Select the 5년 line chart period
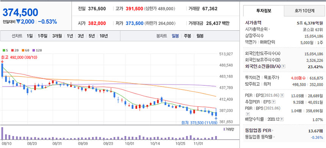Image resolution: width=326 pixels, height=148 pixels. 91,36
